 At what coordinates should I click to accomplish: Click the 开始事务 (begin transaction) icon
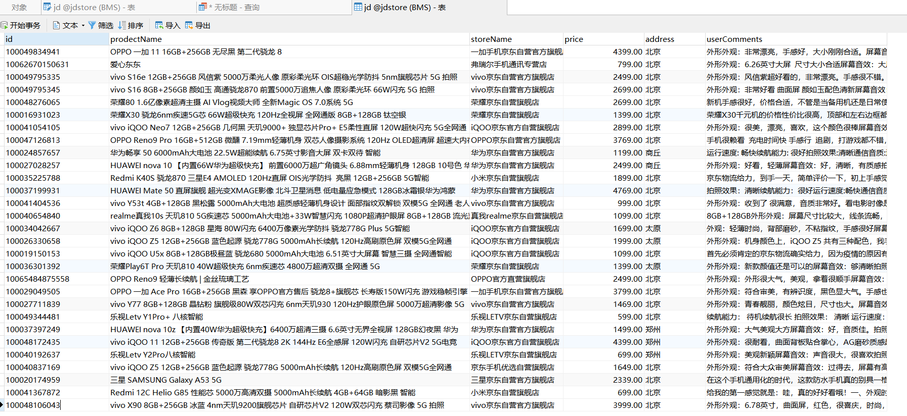pyautogui.click(x=4, y=25)
